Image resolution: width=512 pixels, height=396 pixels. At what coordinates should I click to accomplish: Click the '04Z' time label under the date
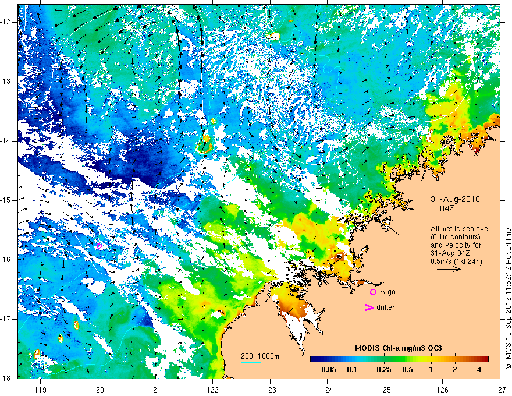[x=447, y=208]
